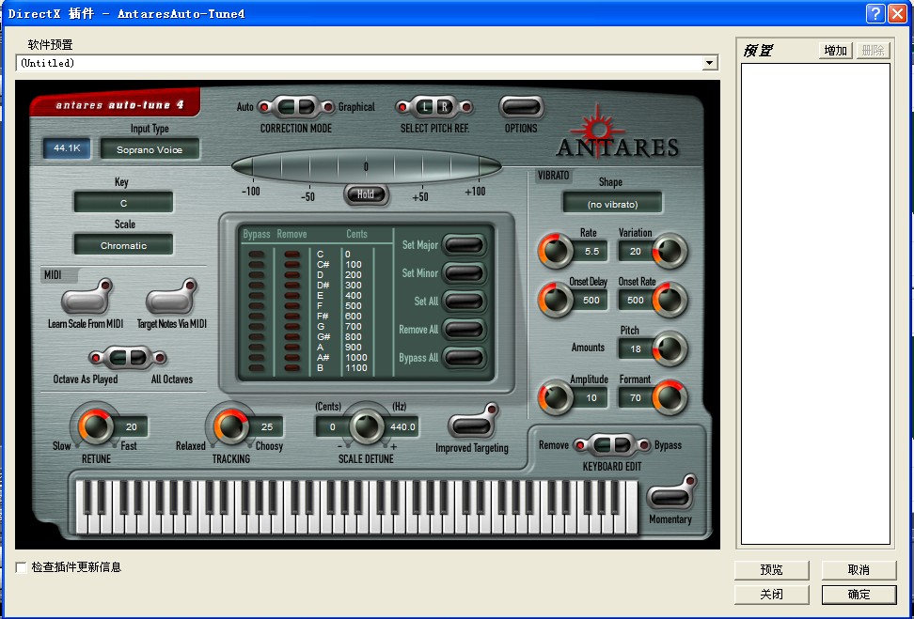Click the vibrato Rate knob
The width and height of the screenshot is (914, 619).
tap(556, 251)
